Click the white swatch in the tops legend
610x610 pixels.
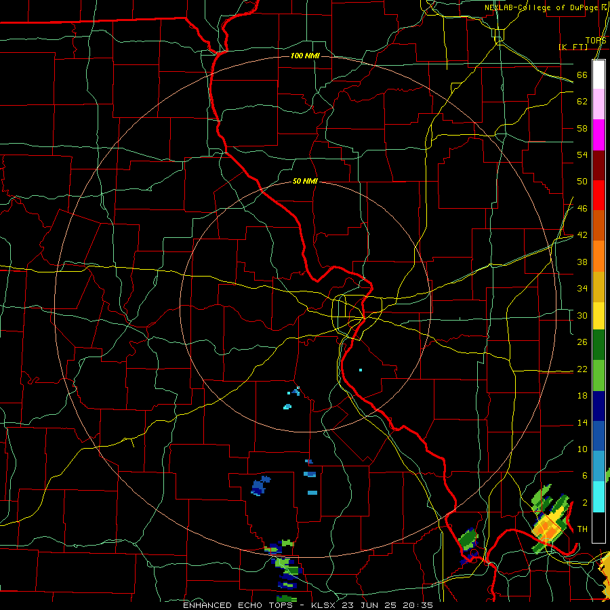click(598, 75)
